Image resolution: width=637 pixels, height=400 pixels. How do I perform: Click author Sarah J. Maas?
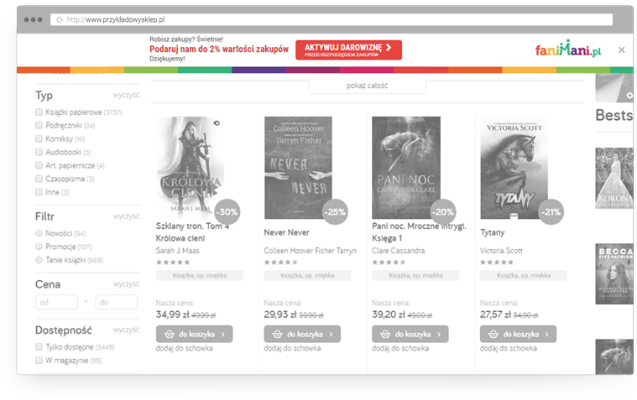pos(178,251)
